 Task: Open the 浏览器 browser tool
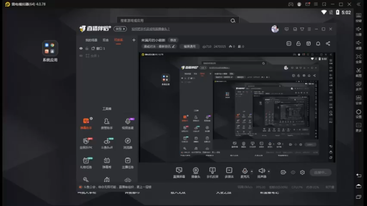tap(128, 143)
